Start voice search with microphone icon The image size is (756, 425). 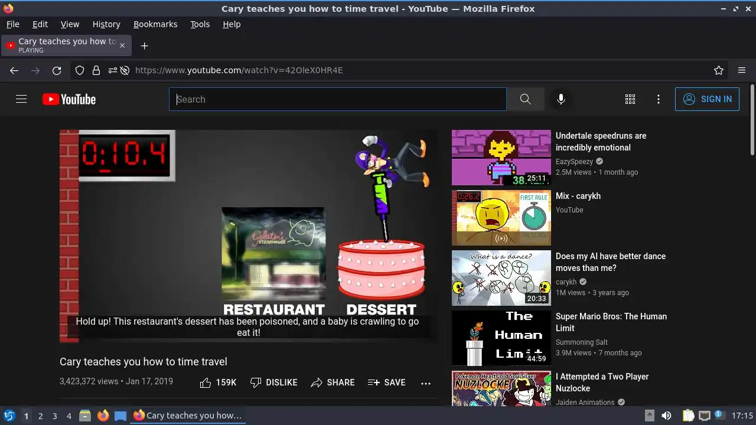[561, 99]
